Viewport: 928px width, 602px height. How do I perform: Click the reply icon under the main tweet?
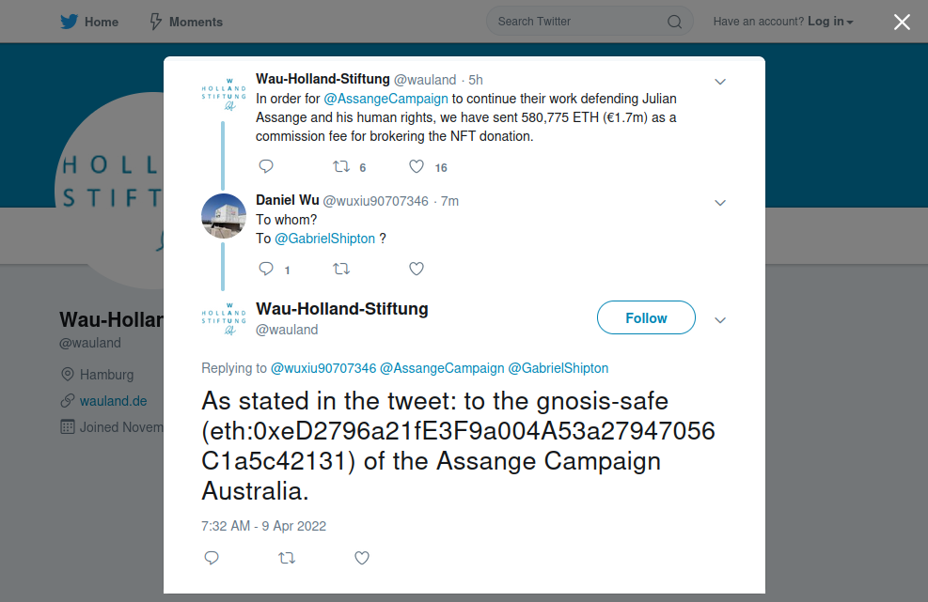click(212, 558)
